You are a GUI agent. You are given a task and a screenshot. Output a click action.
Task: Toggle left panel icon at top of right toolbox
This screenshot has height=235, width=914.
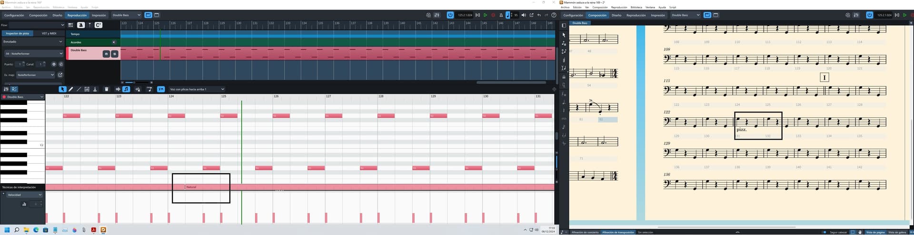pyautogui.click(x=564, y=25)
